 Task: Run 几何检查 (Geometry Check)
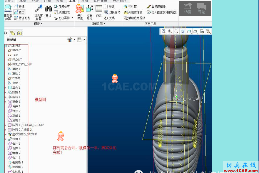click(62, 6)
